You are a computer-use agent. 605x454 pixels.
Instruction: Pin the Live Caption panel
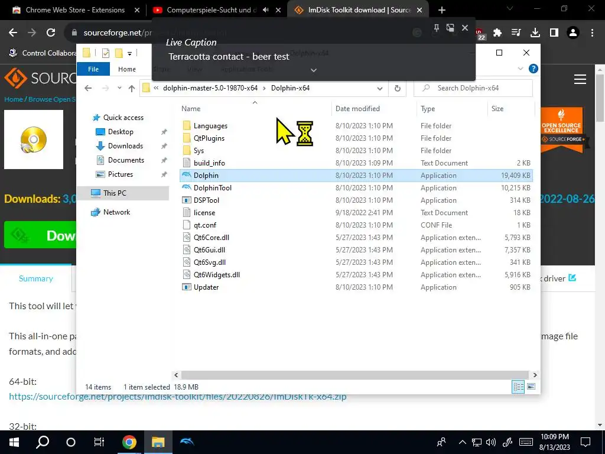(437, 28)
